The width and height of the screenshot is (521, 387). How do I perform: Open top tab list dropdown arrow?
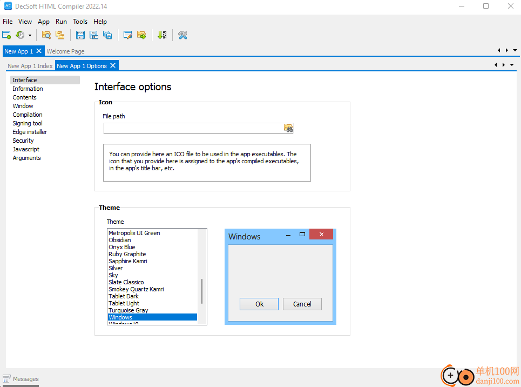click(515, 50)
